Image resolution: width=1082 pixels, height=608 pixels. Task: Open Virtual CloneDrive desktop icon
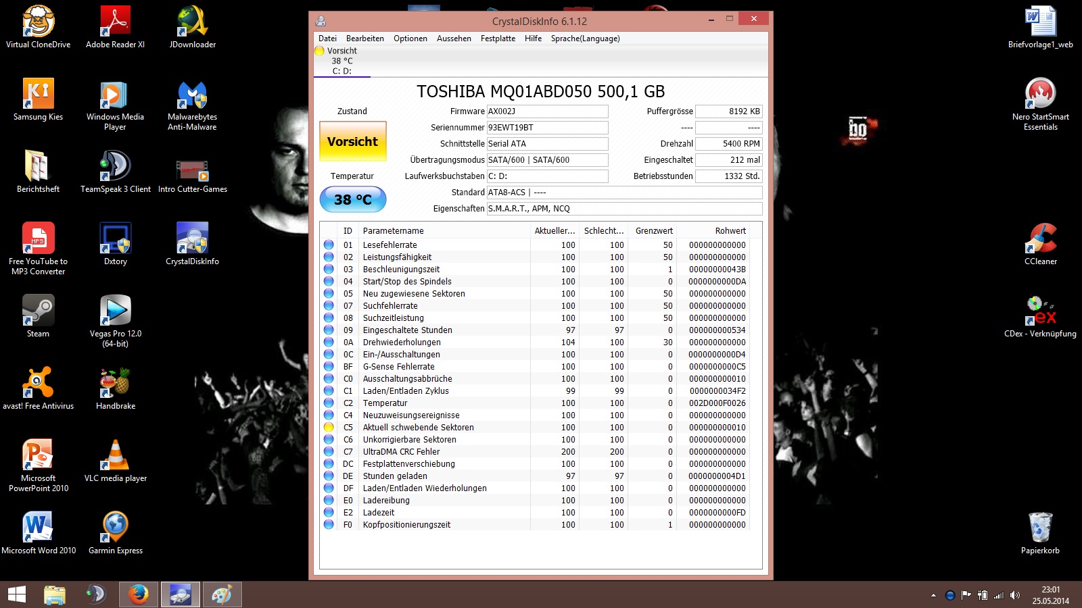pos(39,27)
